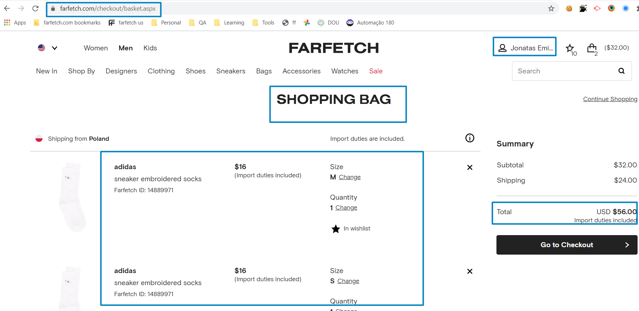Bookmark this page with the star icon
Image resolution: width=639 pixels, height=311 pixels.
pos(551,9)
